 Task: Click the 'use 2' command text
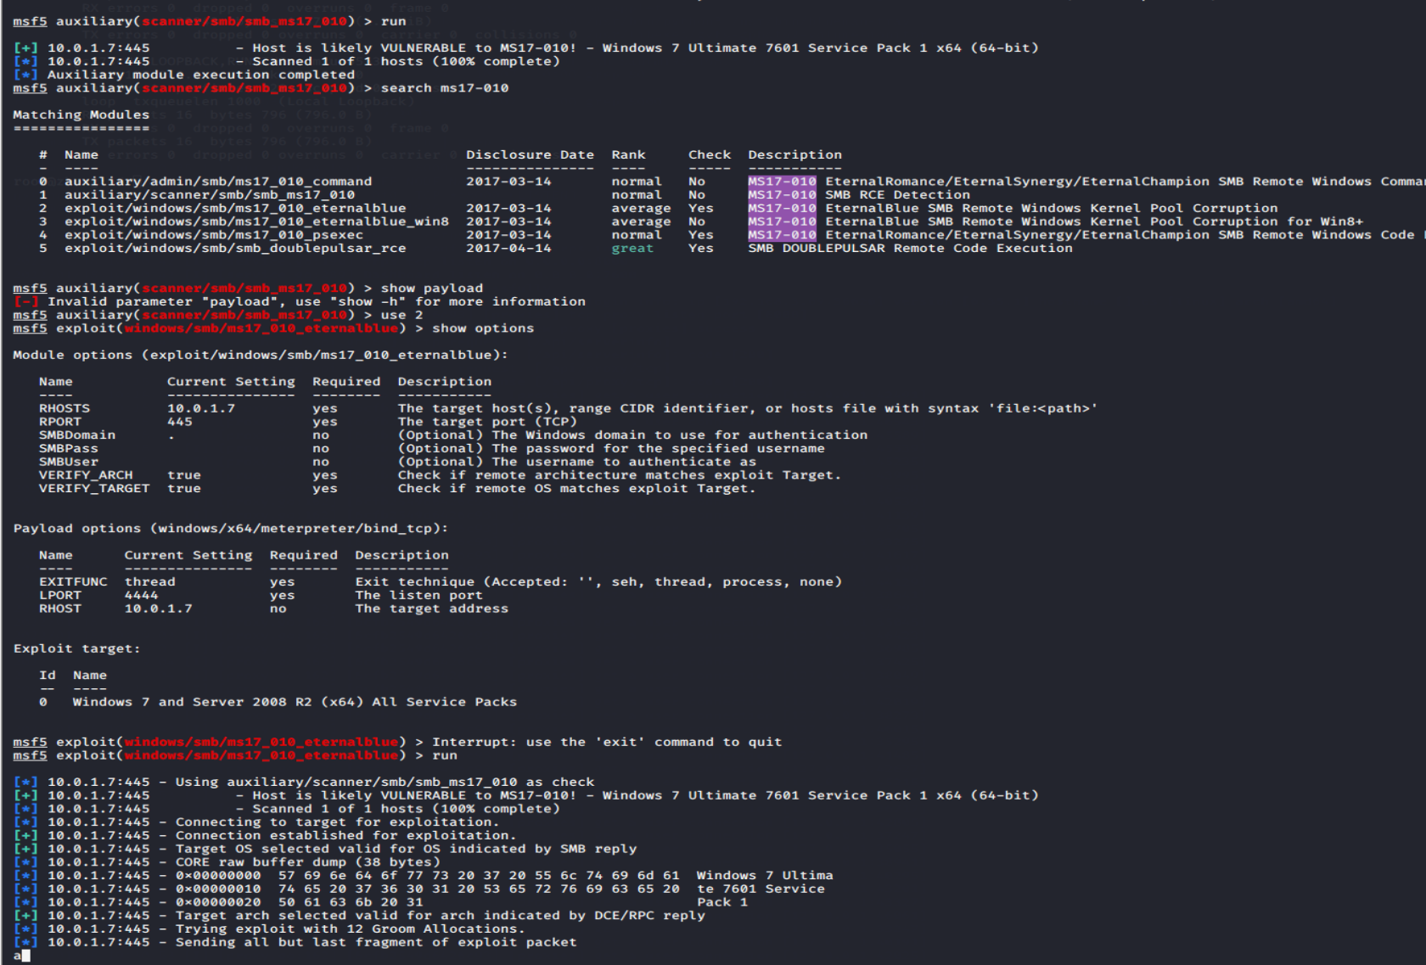coord(401,315)
